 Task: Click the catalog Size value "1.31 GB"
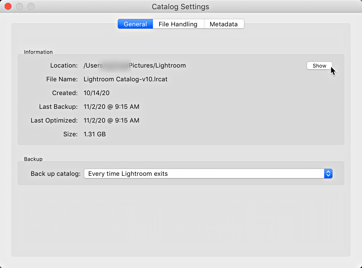click(x=95, y=134)
